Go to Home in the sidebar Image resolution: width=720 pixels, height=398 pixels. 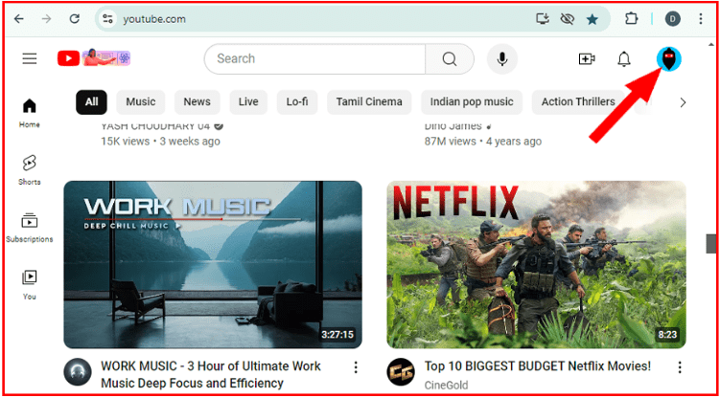(30, 113)
